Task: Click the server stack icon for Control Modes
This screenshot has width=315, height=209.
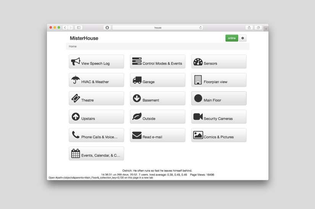Action: [x=137, y=61]
